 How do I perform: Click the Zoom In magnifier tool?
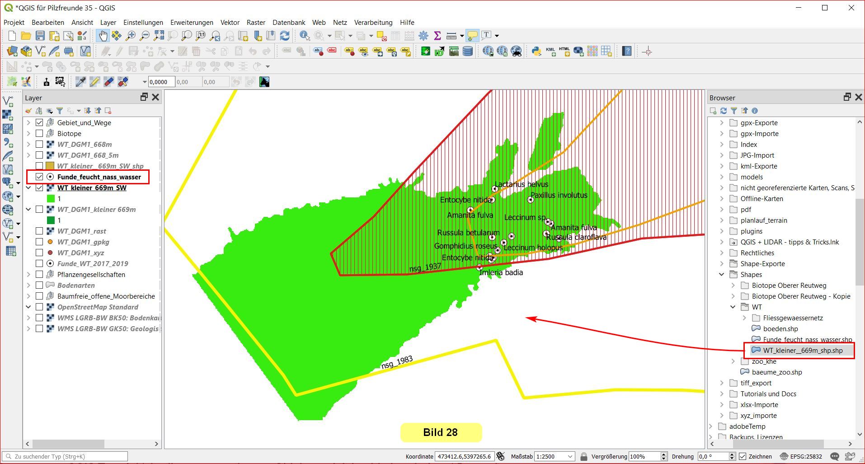131,36
